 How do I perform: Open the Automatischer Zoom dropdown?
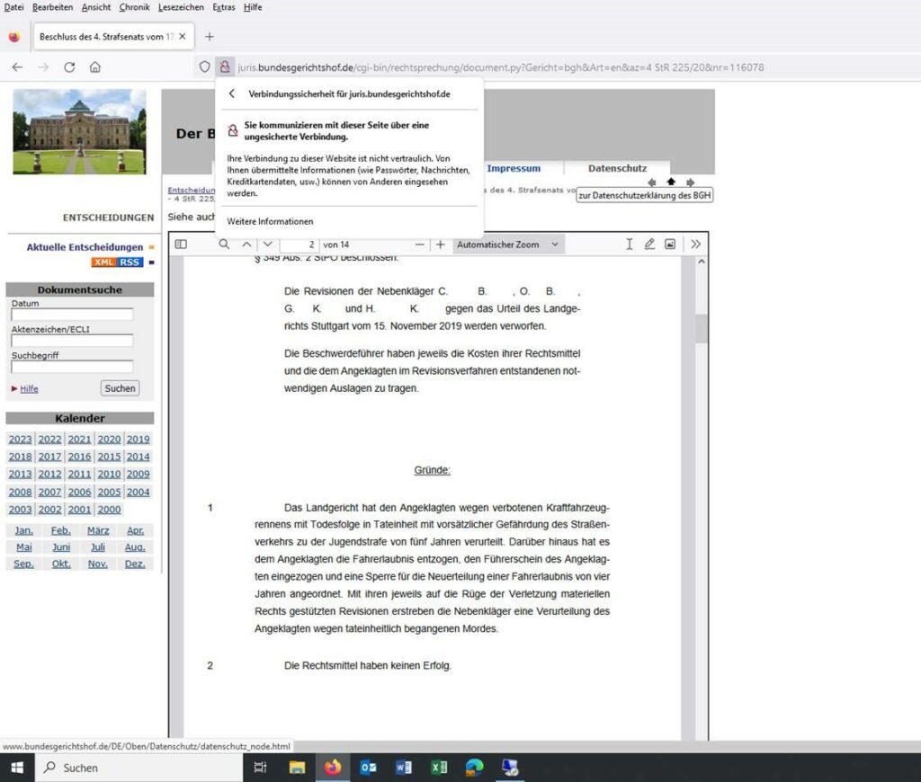coord(508,244)
